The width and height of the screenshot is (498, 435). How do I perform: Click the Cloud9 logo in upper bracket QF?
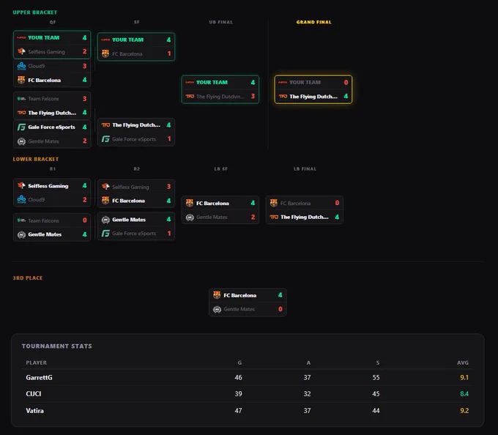click(21, 66)
